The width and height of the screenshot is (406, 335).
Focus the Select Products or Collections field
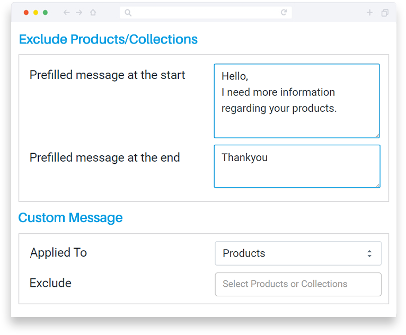[x=298, y=284]
